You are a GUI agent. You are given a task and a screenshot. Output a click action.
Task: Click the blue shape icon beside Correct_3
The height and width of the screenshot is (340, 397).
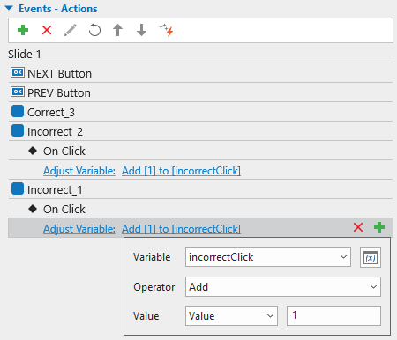click(18, 111)
